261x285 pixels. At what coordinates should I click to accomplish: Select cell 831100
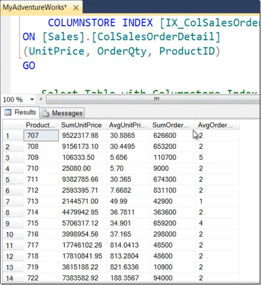tap(173, 190)
